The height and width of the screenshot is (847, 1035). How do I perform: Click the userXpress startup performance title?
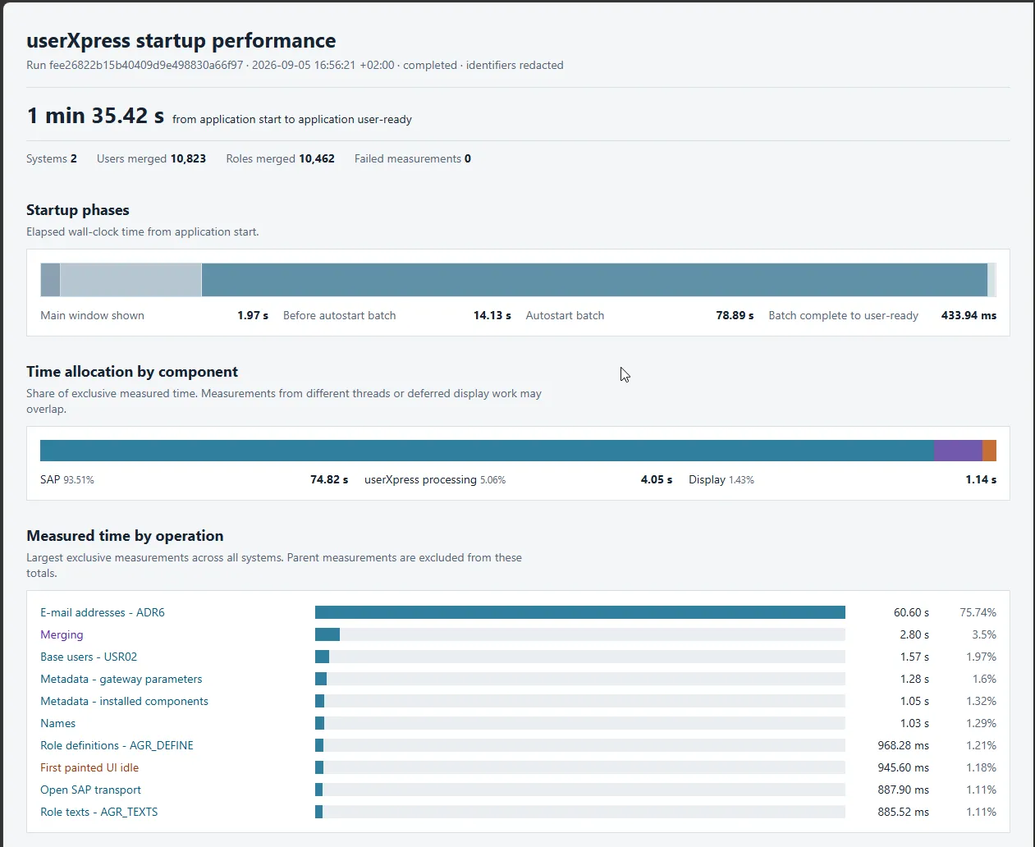pos(181,40)
